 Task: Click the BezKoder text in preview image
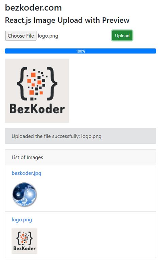(37, 109)
